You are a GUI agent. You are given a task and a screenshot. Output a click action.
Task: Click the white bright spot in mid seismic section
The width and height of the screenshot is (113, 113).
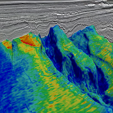[x=59, y=14]
